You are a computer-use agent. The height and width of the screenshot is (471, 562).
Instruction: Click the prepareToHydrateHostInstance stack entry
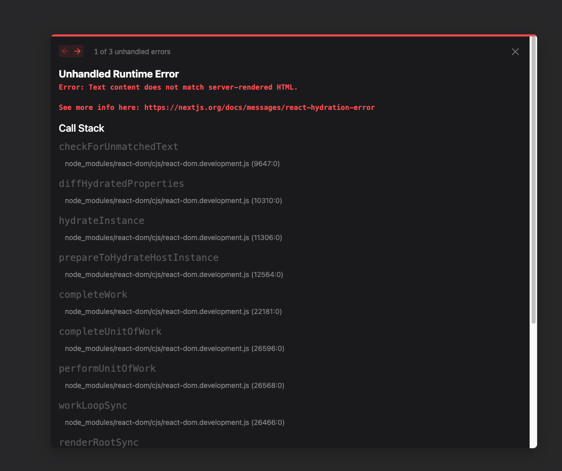pos(138,257)
